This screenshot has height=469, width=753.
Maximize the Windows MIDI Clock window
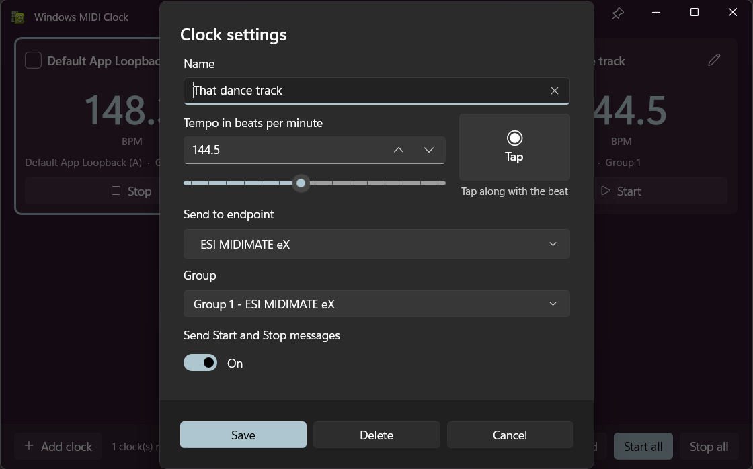pyautogui.click(x=695, y=13)
